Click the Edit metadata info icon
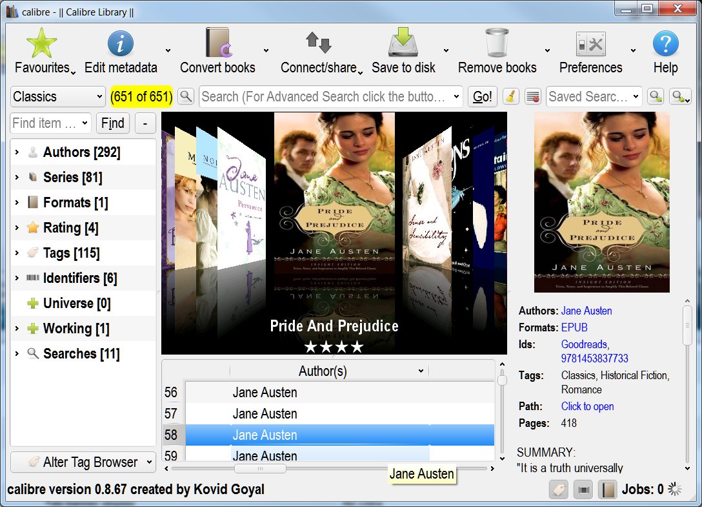Image resolution: width=702 pixels, height=507 pixels. (120, 44)
